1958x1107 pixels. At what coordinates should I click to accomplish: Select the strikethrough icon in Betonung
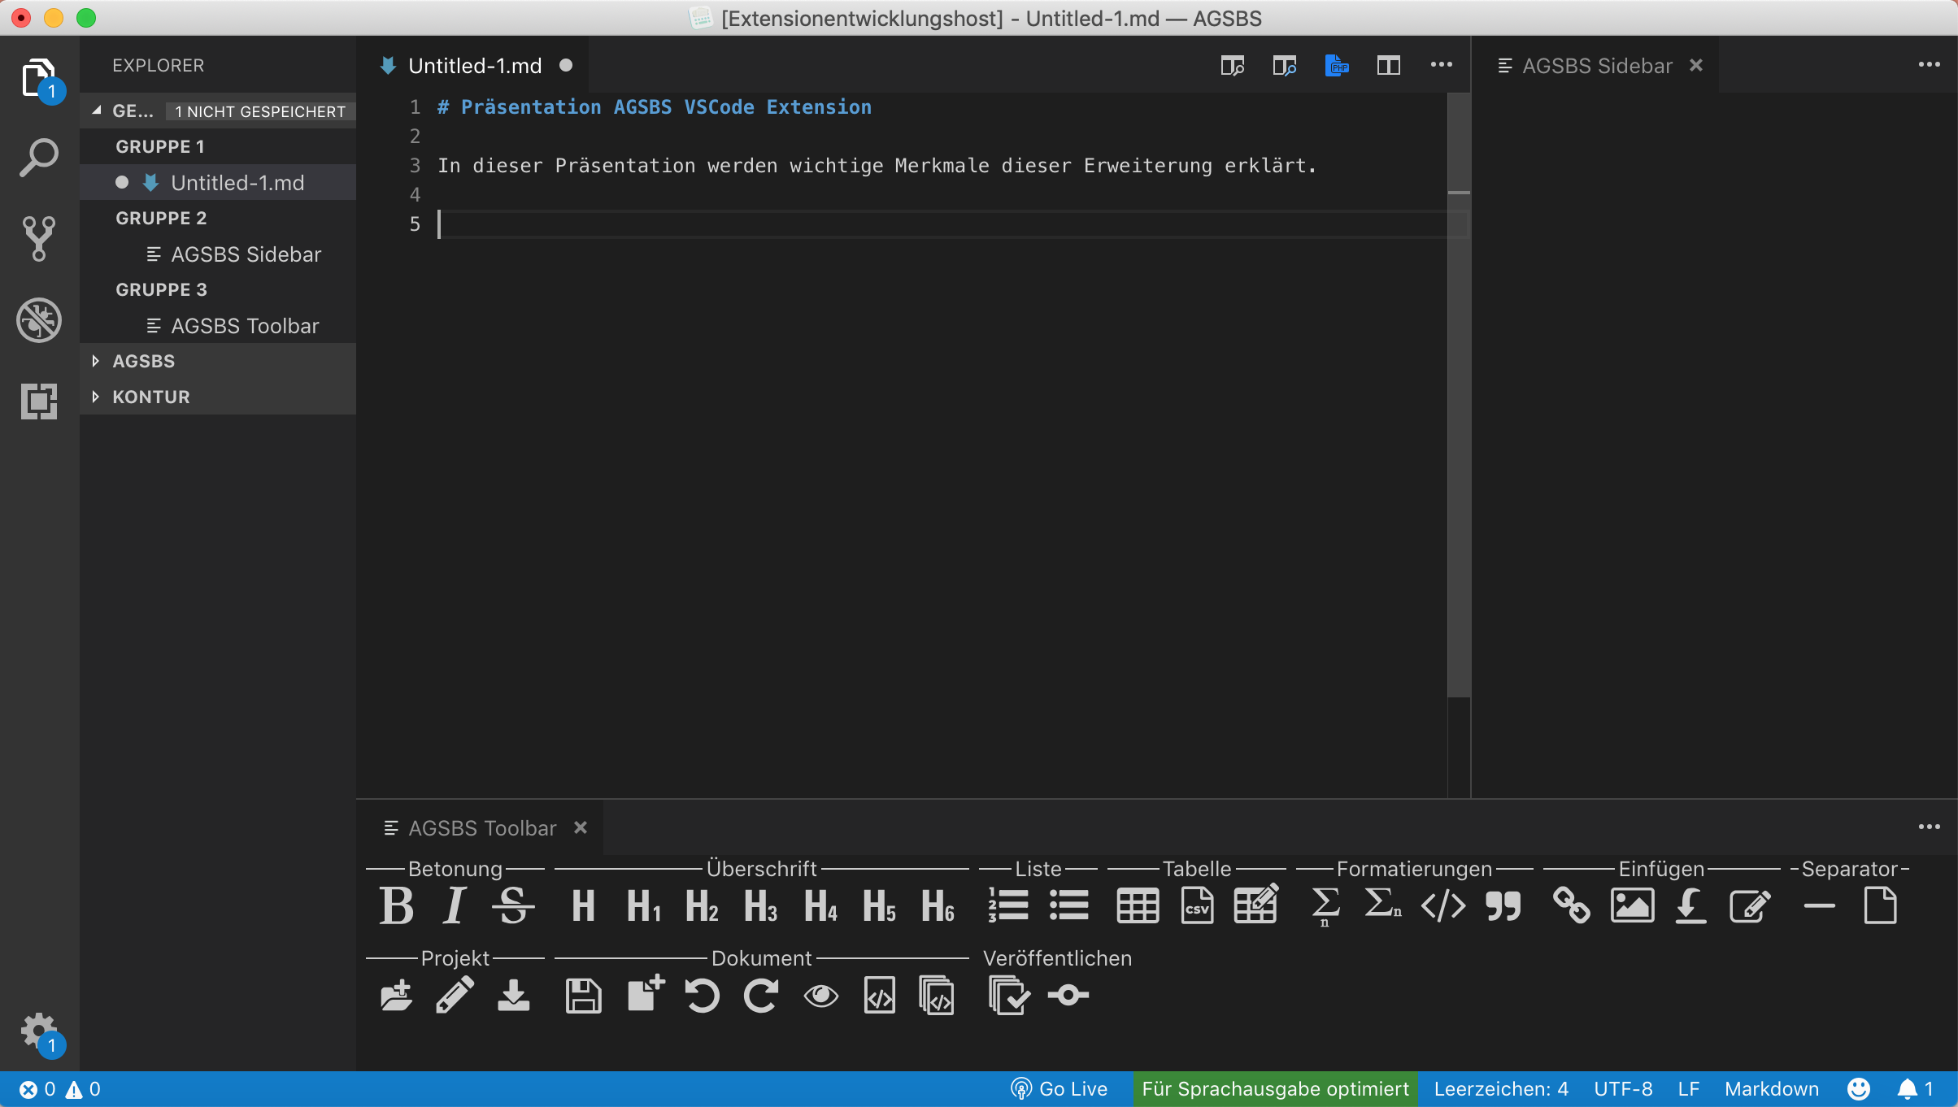[514, 905]
